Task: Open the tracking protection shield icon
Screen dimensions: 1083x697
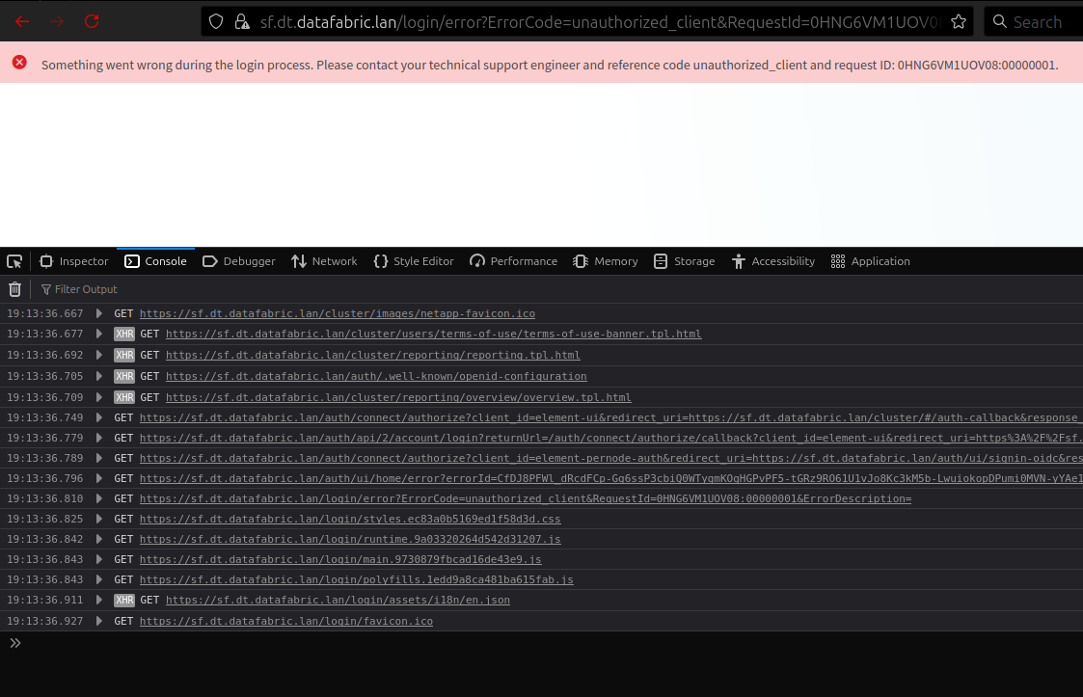Action: tap(216, 21)
